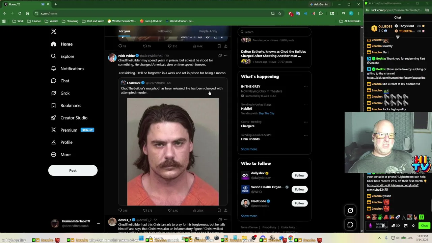
Task: Expand HumanInterfaceTV account switcher menu
Action: tap(98, 223)
